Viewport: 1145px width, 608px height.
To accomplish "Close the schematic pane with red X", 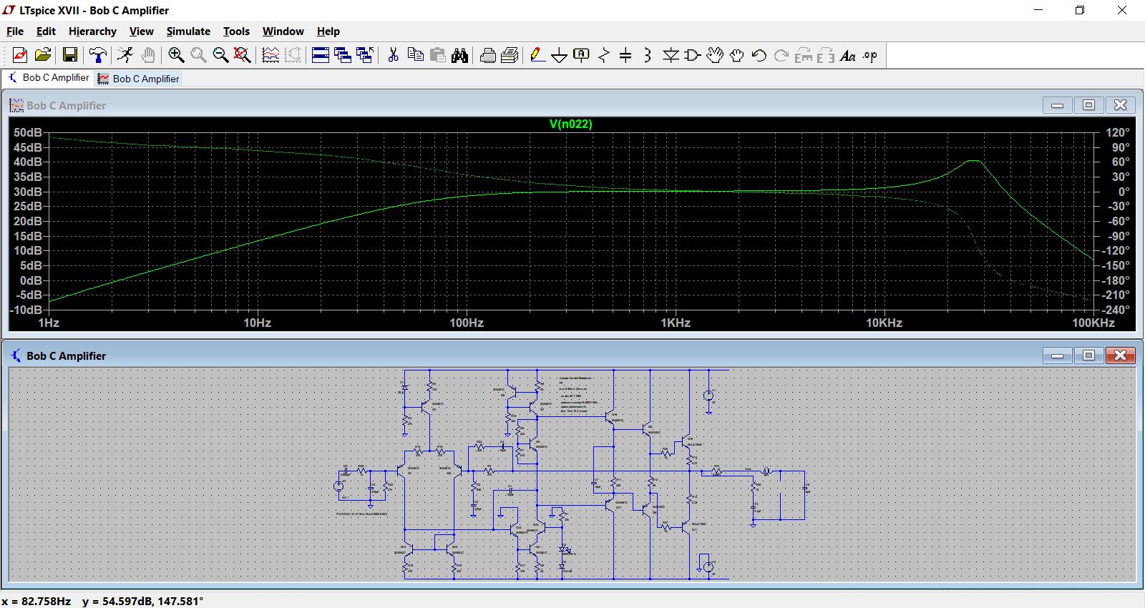I will [1121, 356].
